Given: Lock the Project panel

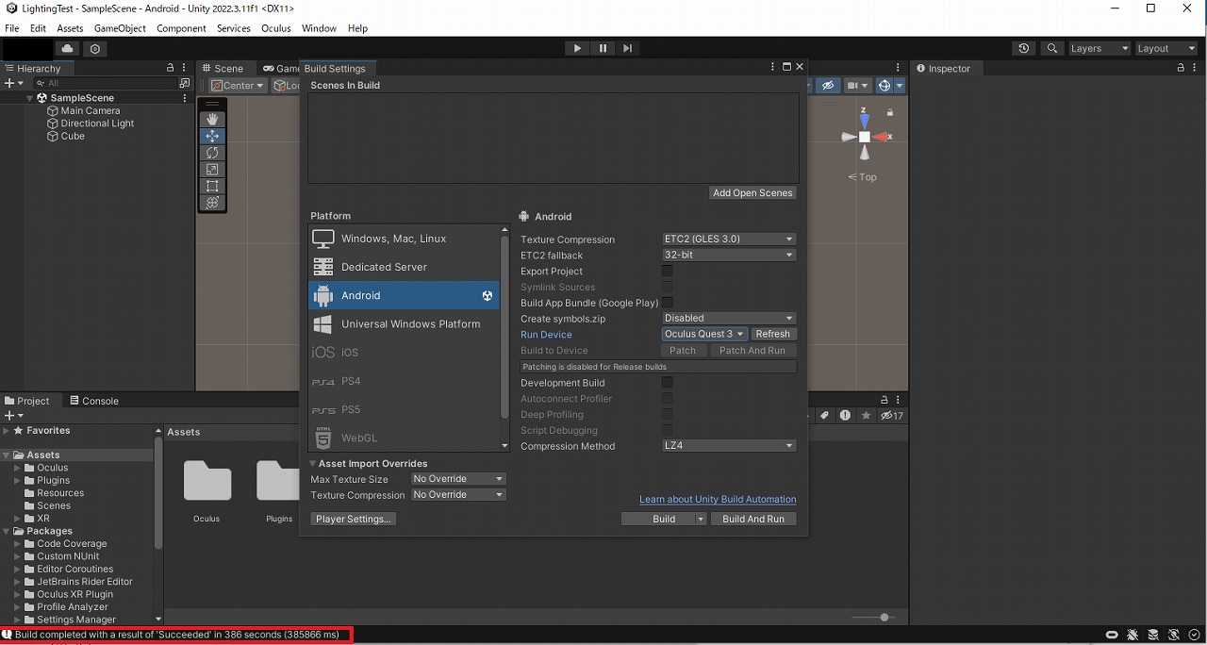Looking at the screenshot, I should 885,400.
